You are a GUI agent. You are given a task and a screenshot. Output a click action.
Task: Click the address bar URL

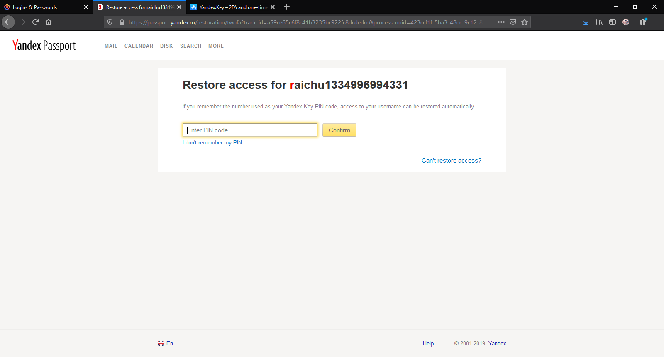point(305,22)
